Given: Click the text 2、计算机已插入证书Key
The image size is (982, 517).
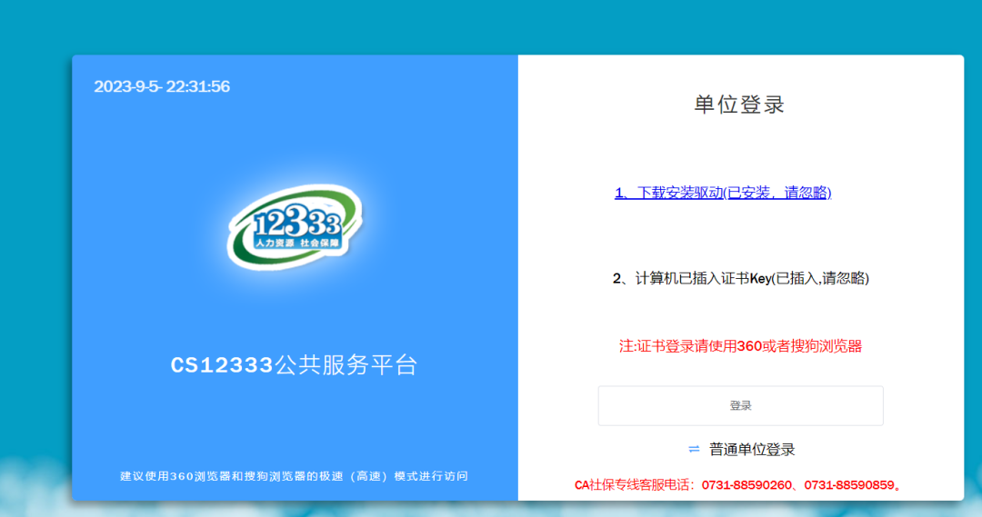Looking at the screenshot, I should [x=740, y=279].
